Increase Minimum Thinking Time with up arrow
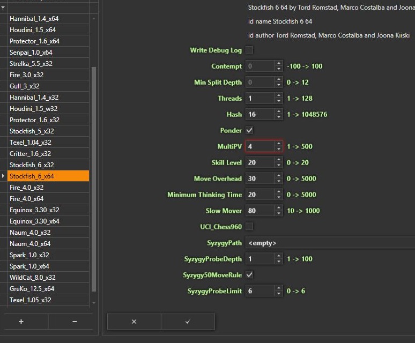The width and height of the screenshot is (415, 343). [x=279, y=192]
